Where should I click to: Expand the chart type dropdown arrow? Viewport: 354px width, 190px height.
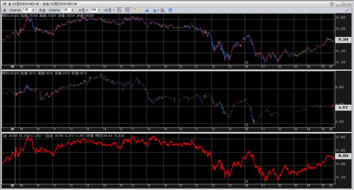point(158,10)
